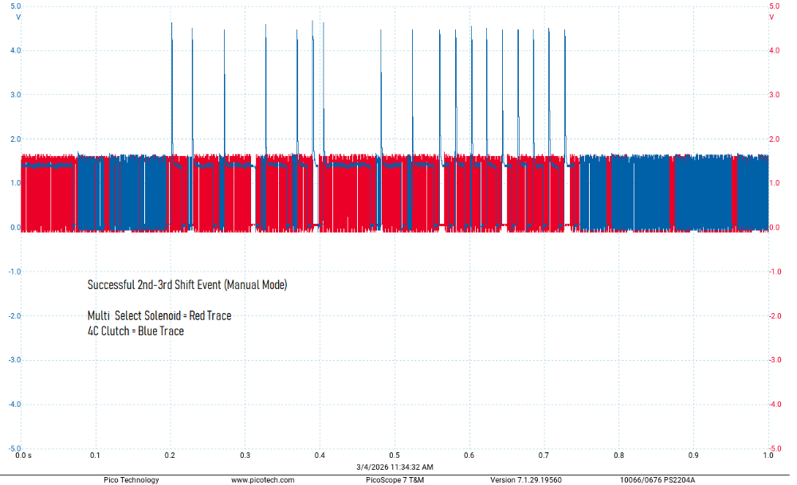The width and height of the screenshot is (797, 485).
Task: Click the first blue voltage spike's peak
Action: [x=171, y=24]
